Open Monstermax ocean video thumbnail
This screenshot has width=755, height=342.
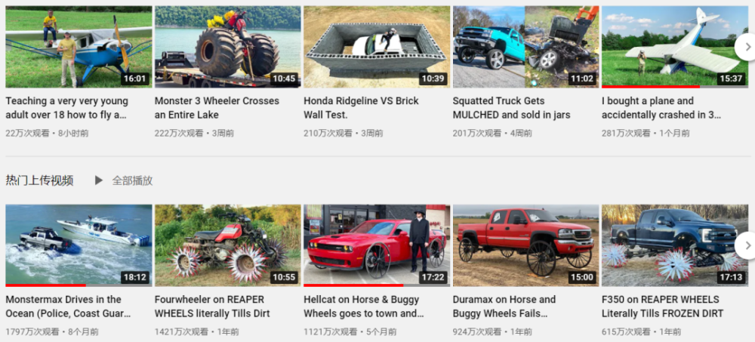(x=79, y=245)
